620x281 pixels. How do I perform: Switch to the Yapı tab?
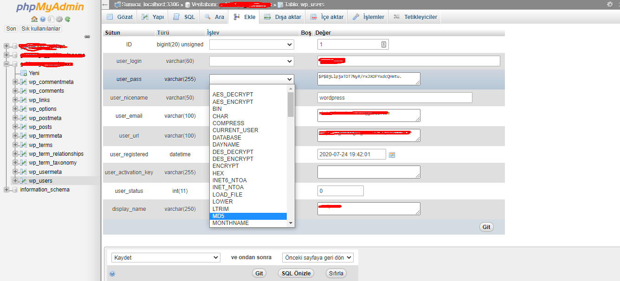153,17
